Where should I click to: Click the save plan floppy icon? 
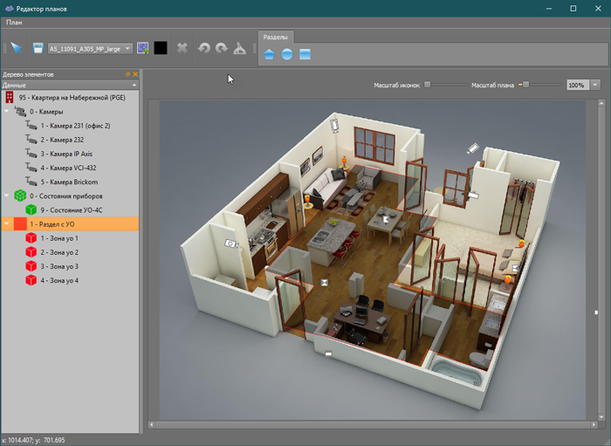coord(38,48)
